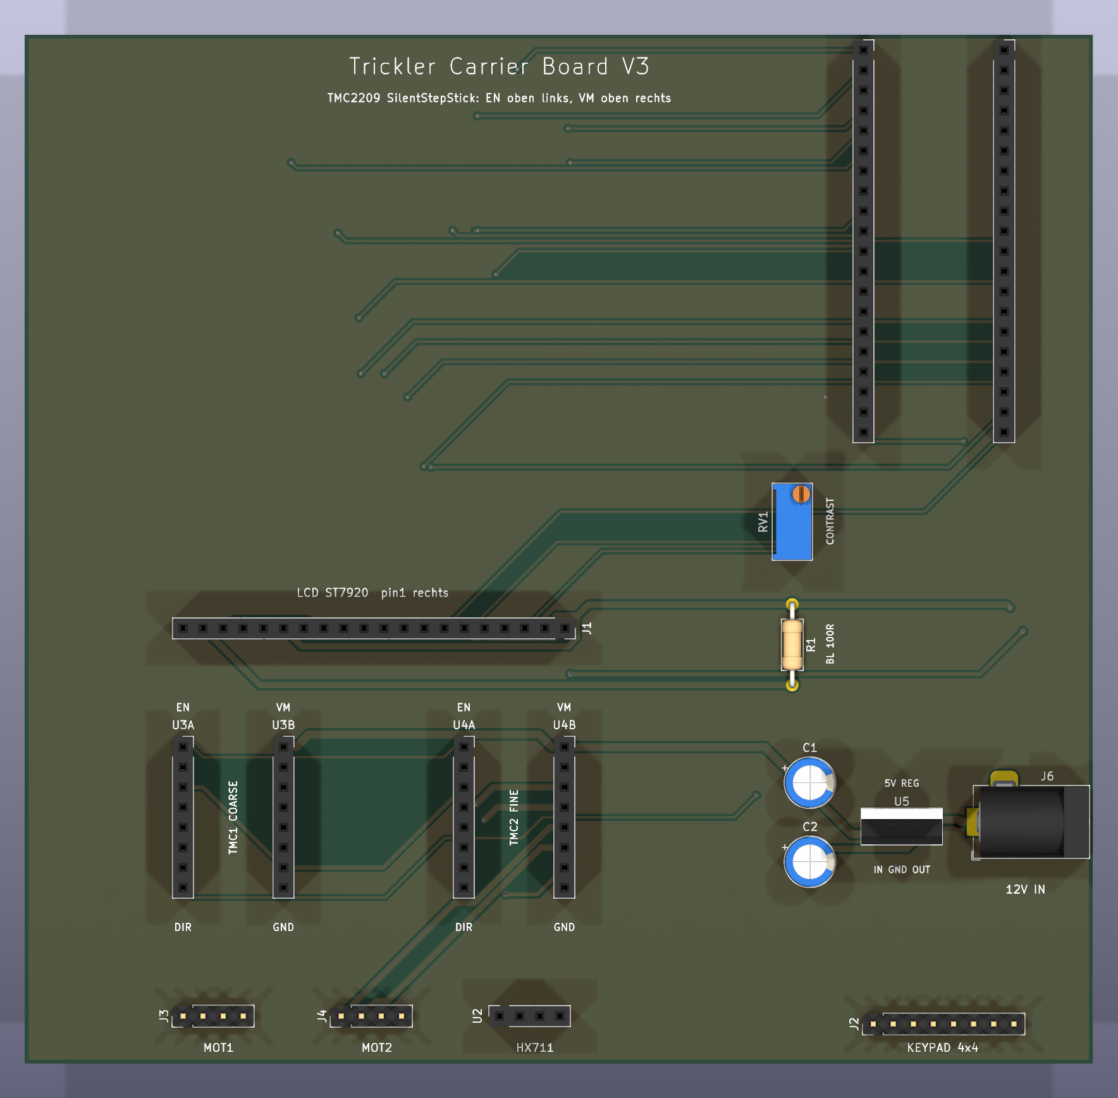This screenshot has width=1118, height=1098.
Task: Select the U3A pin socket
Action: (x=183, y=817)
